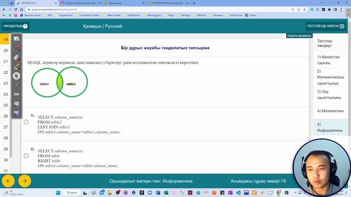Pick the small laser pointer tool

click(16, 85)
